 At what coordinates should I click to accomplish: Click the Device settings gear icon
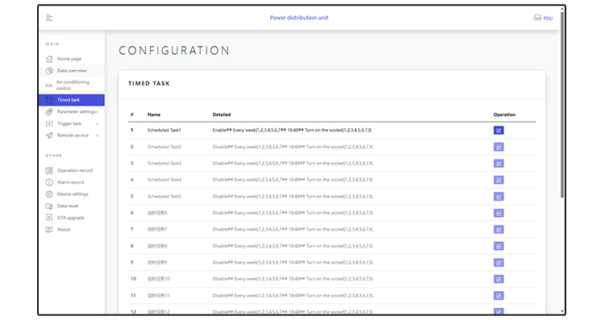(x=49, y=194)
